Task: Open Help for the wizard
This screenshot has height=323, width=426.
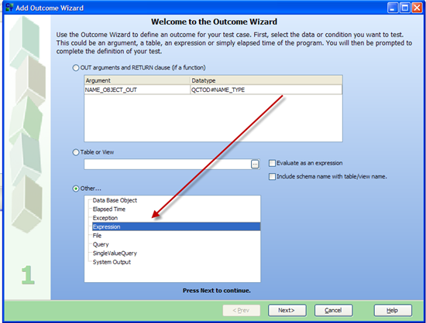Action: pos(393,311)
